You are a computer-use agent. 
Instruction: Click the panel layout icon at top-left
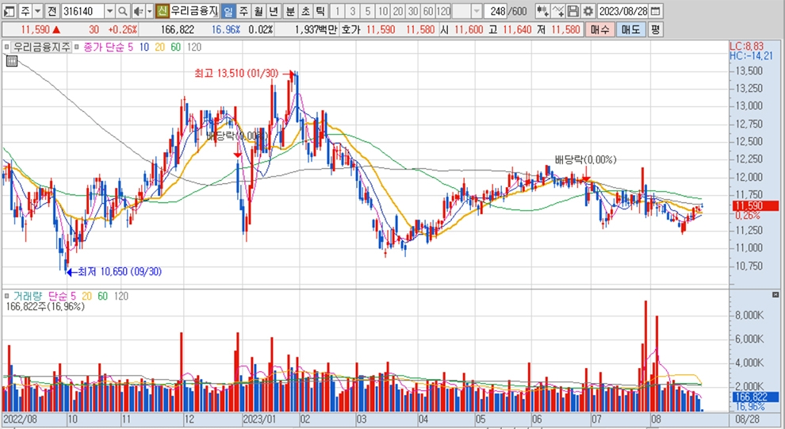9,11
